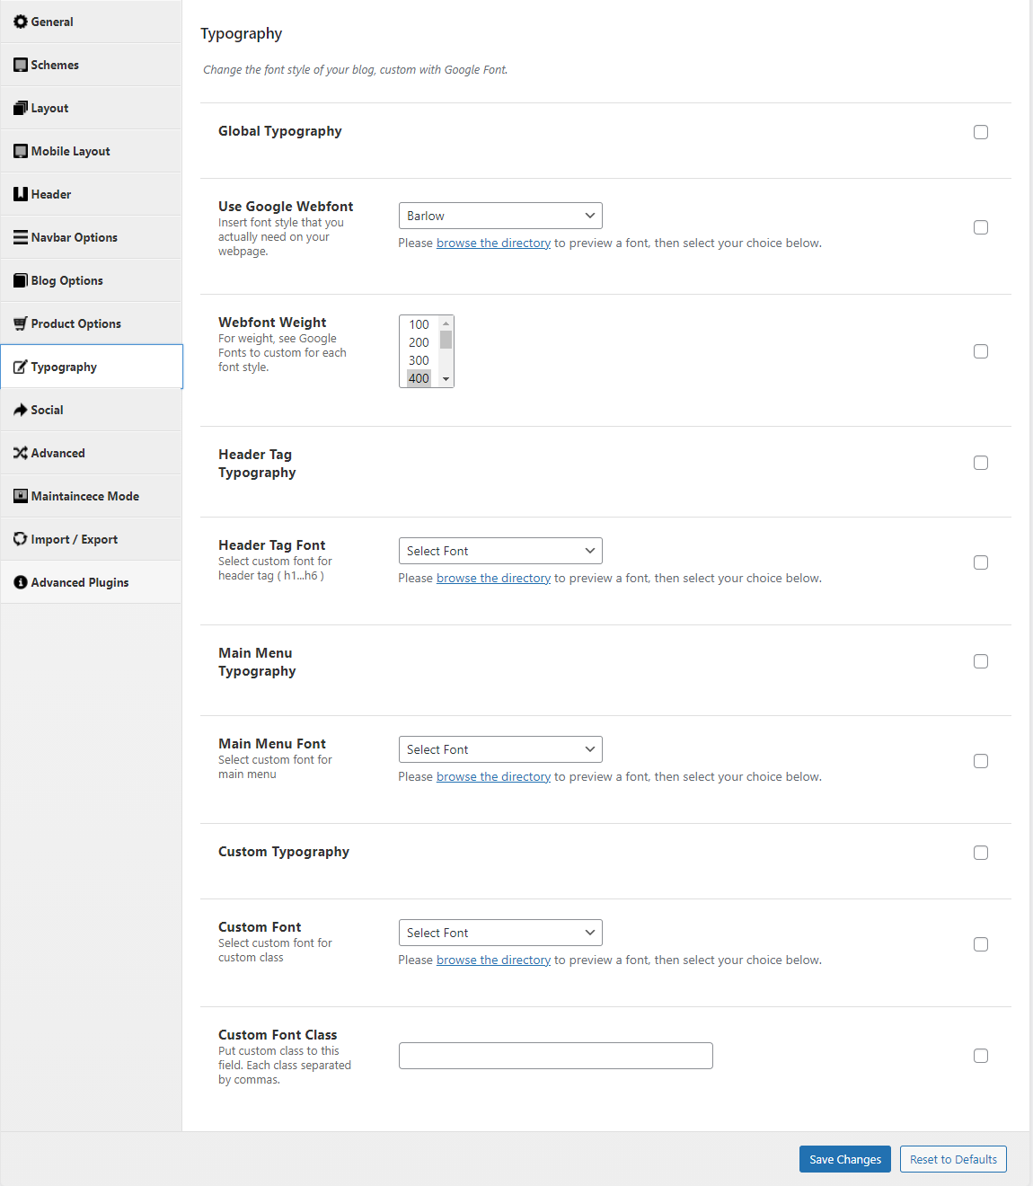1033x1186 pixels.
Task: Click the Advanced shuffle icon
Action: click(x=20, y=453)
